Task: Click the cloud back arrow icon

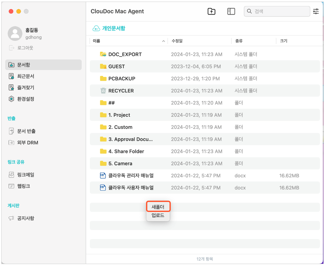Action: click(x=96, y=28)
